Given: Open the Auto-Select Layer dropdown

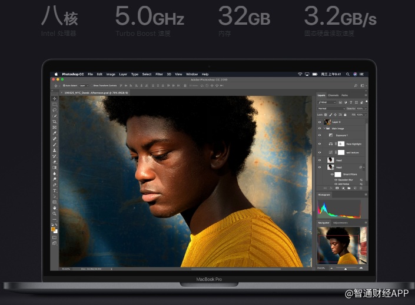Looking at the screenshot, I should (x=84, y=85).
